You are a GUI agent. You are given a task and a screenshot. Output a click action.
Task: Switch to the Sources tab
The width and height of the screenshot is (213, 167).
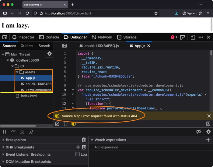pos(9,46)
